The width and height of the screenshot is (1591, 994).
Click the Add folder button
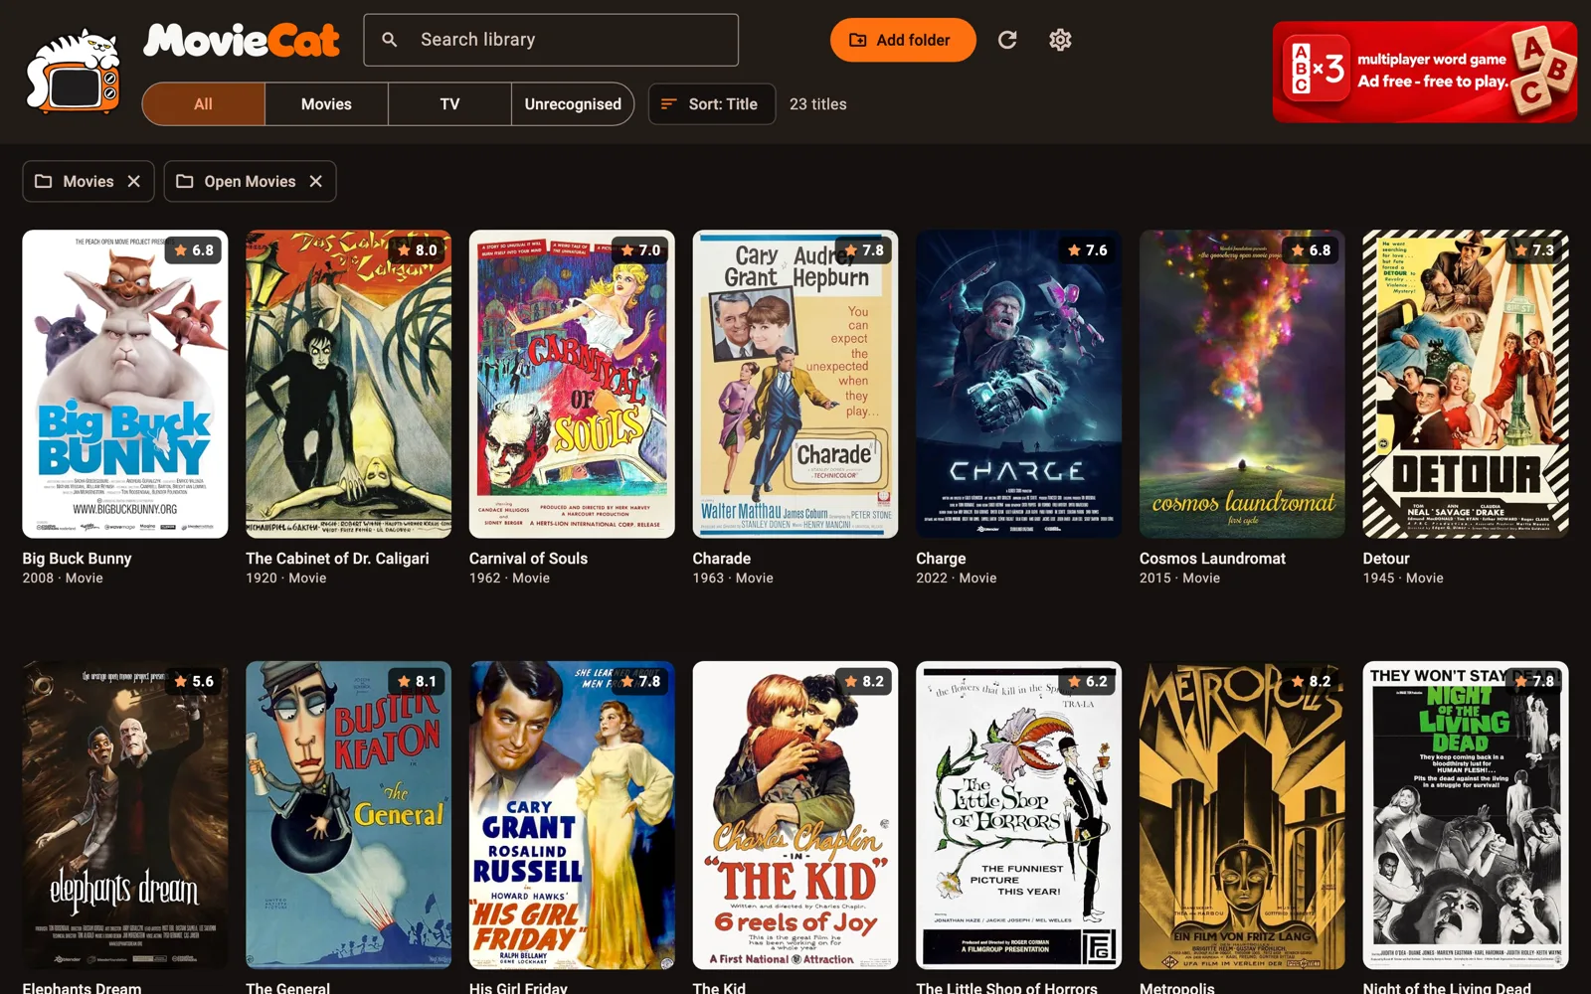pyautogui.click(x=903, y=40)
